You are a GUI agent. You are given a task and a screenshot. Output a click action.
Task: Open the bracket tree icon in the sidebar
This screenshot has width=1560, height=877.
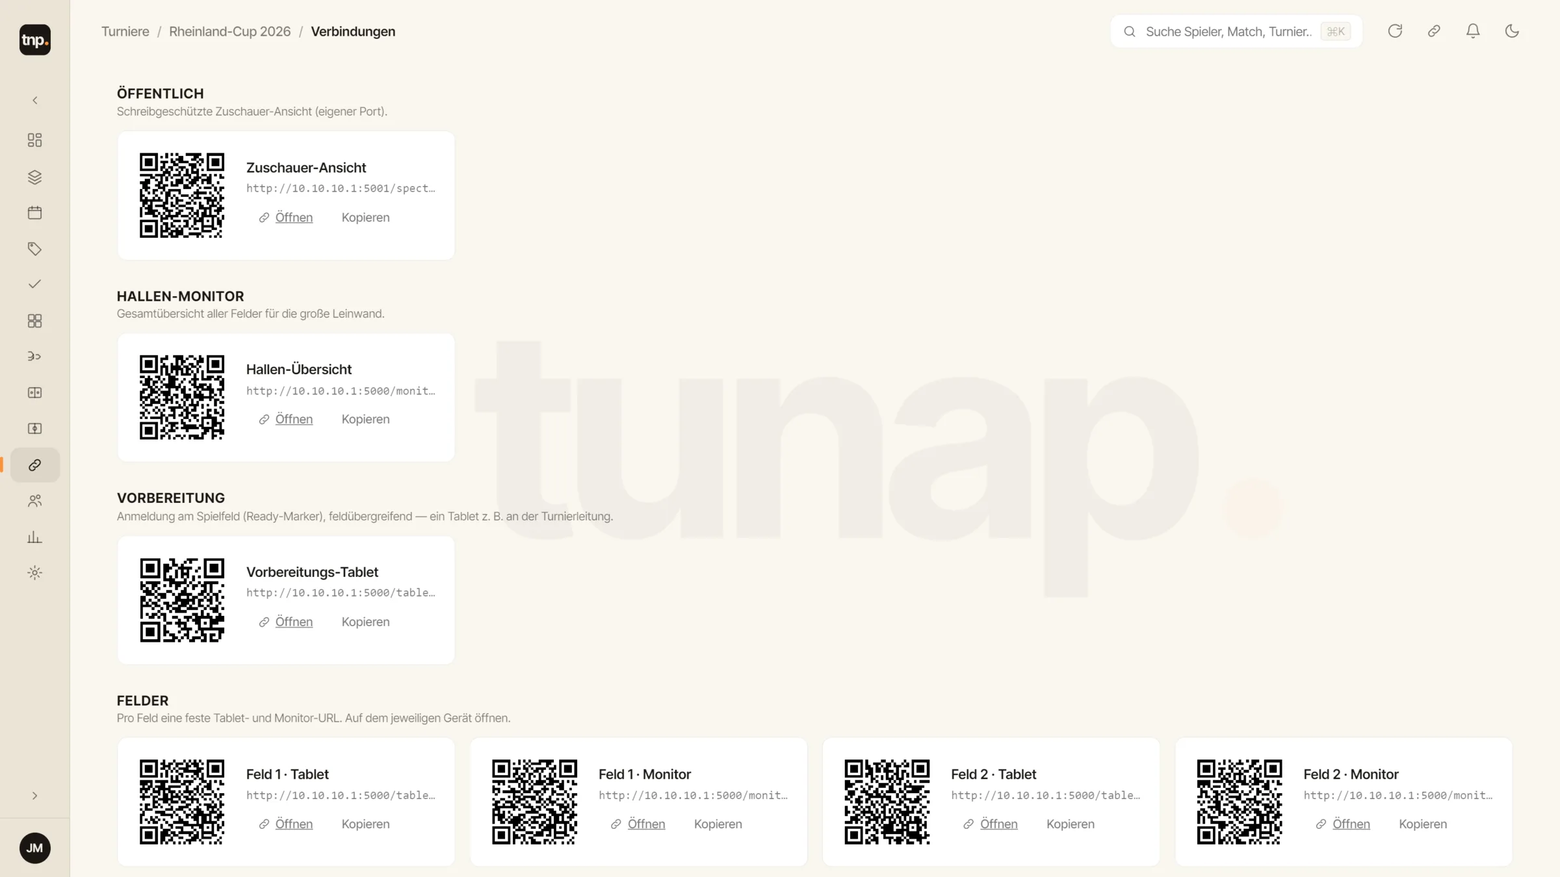(x=35, y=357)
